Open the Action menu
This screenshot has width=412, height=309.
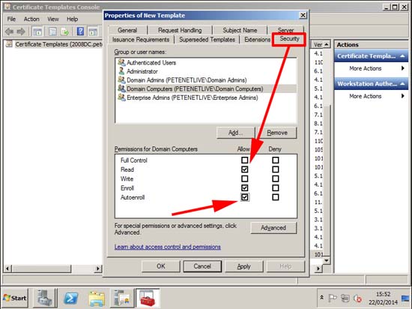31,19
